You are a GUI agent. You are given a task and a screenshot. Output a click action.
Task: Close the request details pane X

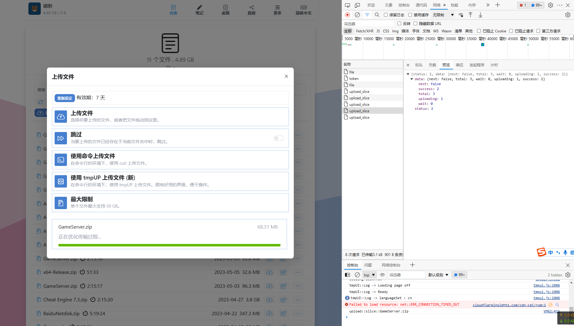click(x=408, y=65)
